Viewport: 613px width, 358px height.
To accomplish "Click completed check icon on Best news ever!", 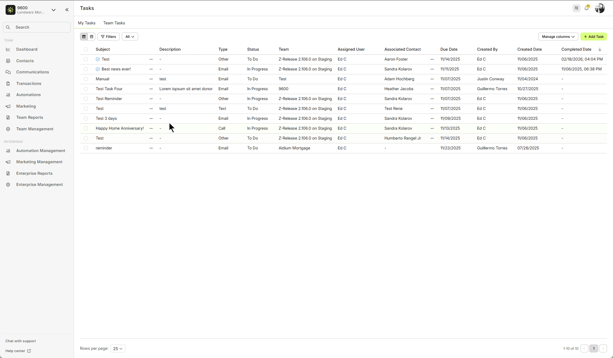I will (x=98, y=69).
